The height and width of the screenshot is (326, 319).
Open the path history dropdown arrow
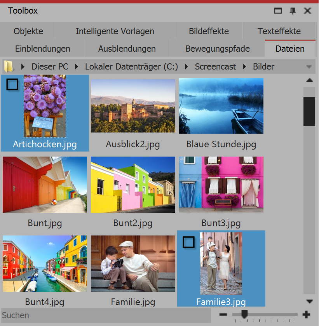(309, 67)
